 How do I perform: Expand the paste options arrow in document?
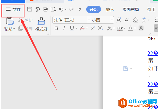(131, 68)
